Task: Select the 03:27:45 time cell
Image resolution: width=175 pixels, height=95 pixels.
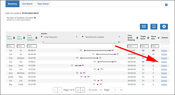Action: 32,84
